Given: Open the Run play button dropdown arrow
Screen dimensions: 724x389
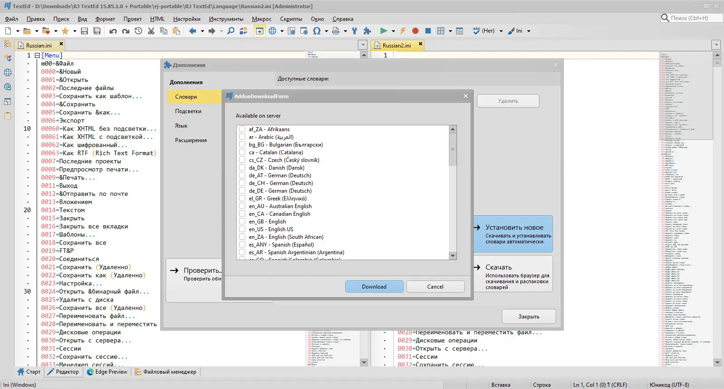Looking at the screenshot, I should [393, 31].
